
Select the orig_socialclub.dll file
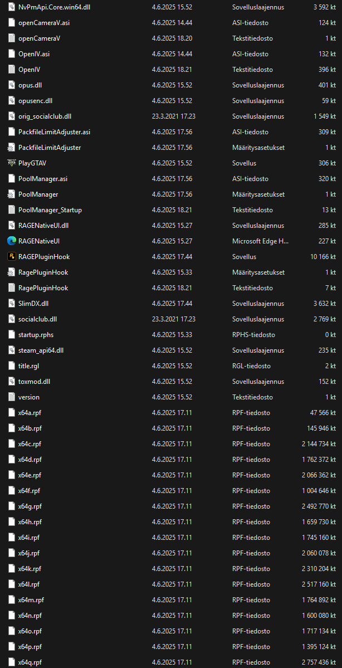45,116
